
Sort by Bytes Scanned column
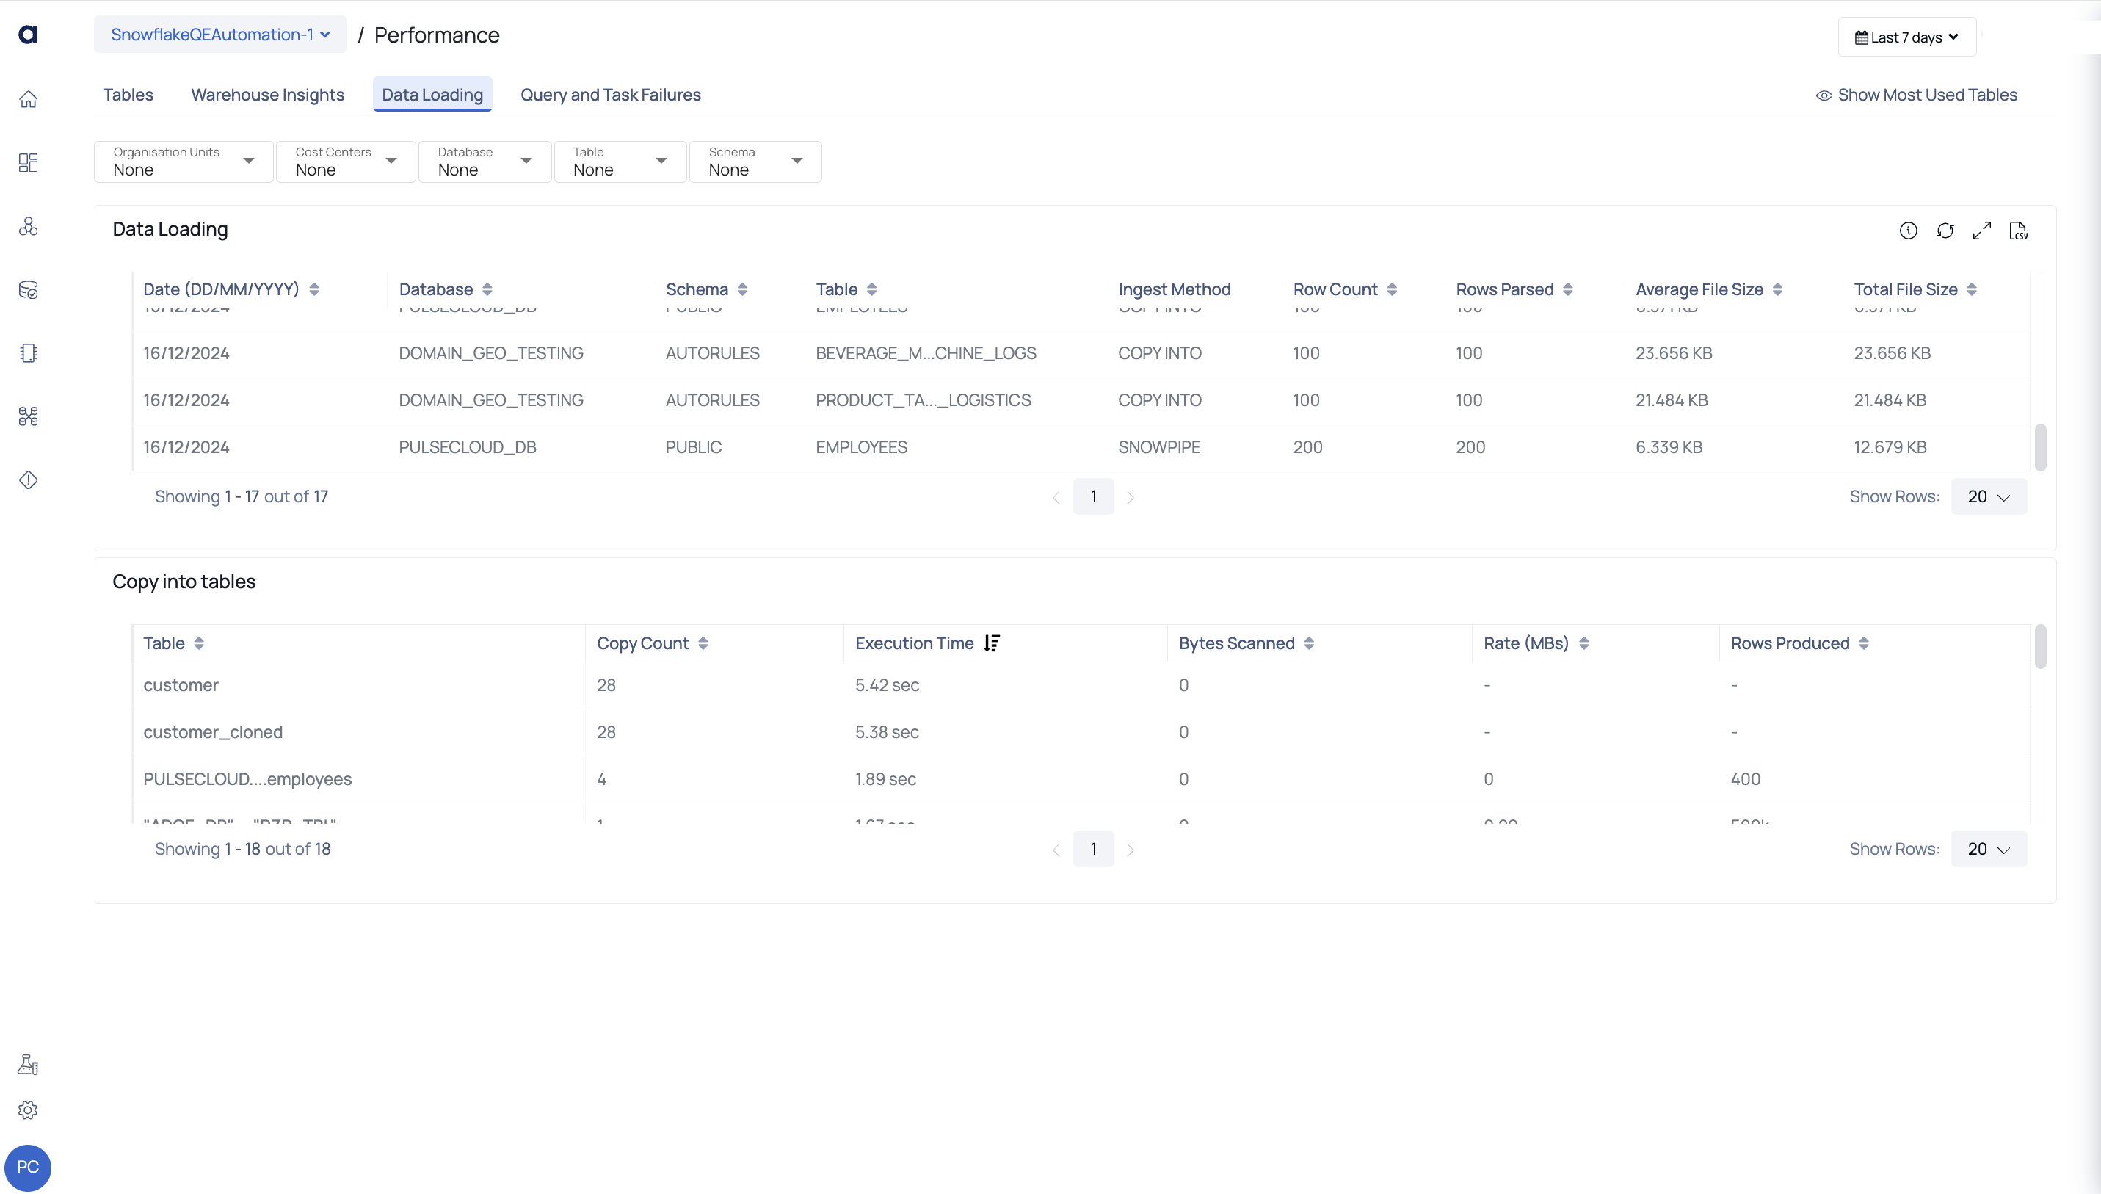pyautogui.click(x=1309, y=644)
